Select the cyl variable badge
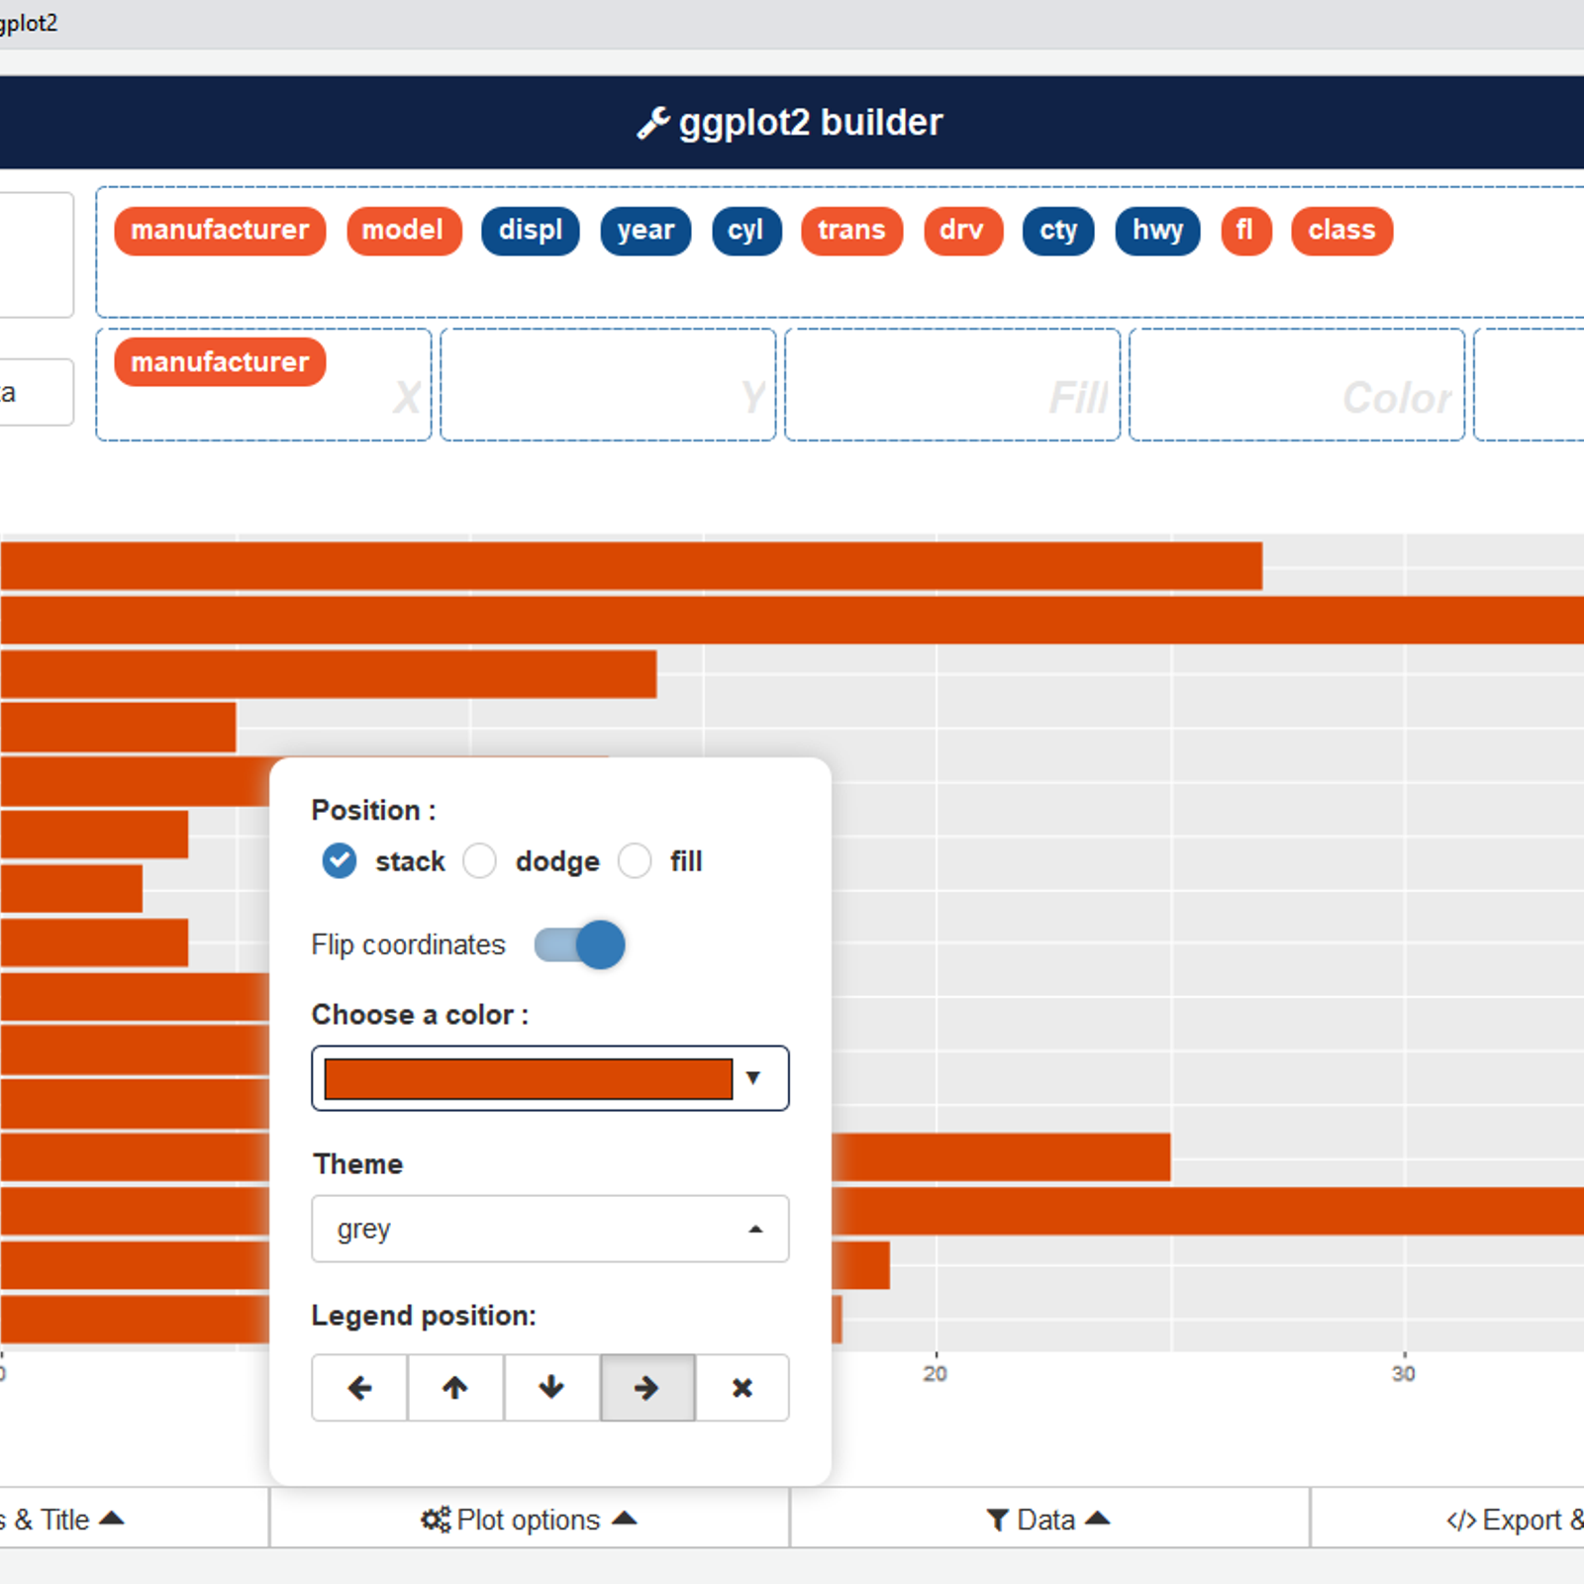Viewport: 1584px width, 1584px height. (x=746, y=231)
